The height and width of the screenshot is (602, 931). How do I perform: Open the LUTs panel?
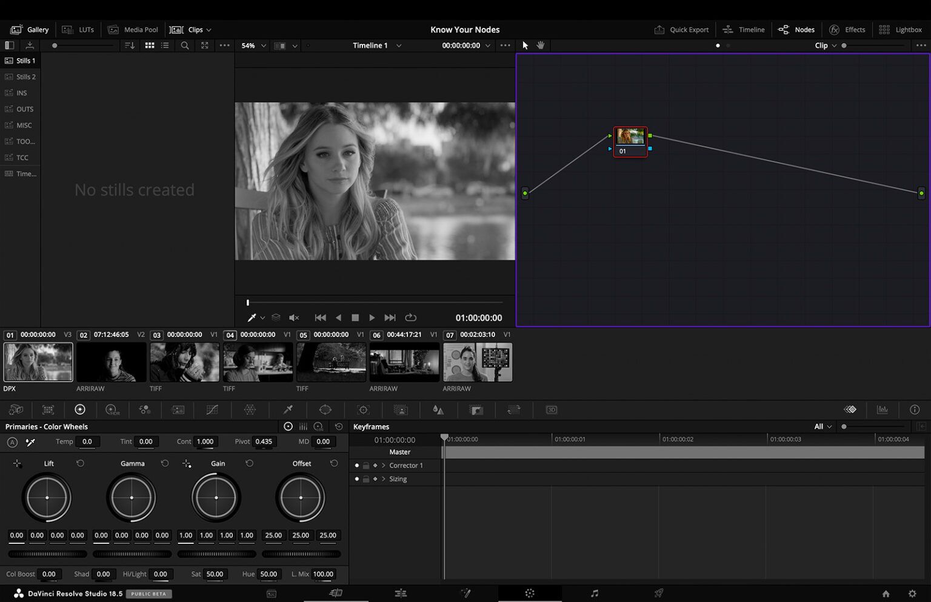78,29
